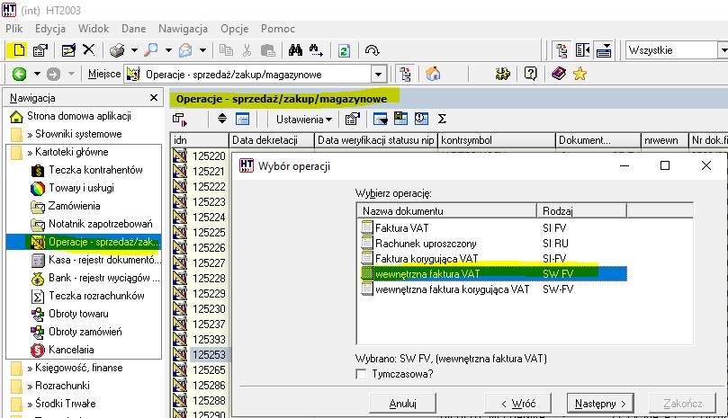Image resolution: width=728 pixels, height=418 pixels.
Task: Click the new document icon in toolbar
Action: pos(19,49)
